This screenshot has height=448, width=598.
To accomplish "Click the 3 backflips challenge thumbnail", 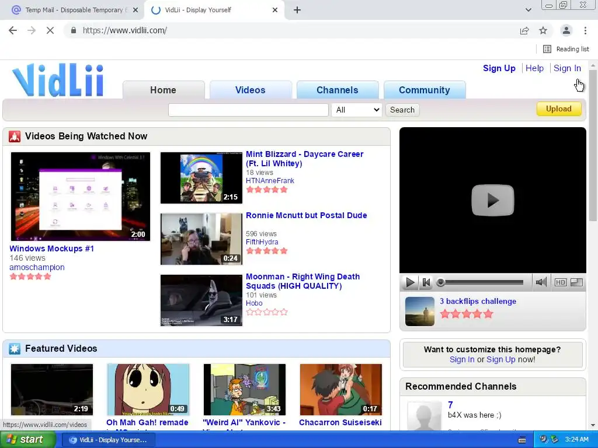I will (x=419, y=311).
